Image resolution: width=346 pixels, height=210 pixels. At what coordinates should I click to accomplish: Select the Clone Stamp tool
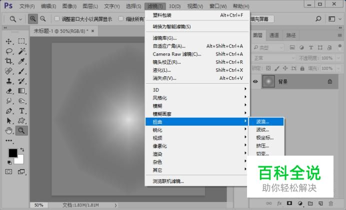(x=9, y=81)
